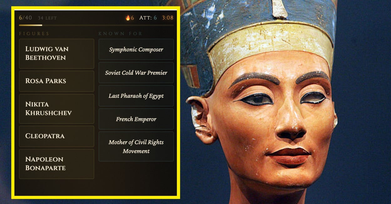Screen dimensions: 391x204
Task: Choose the Nikita Khrushchev figure card
Action: coord(57,109)
